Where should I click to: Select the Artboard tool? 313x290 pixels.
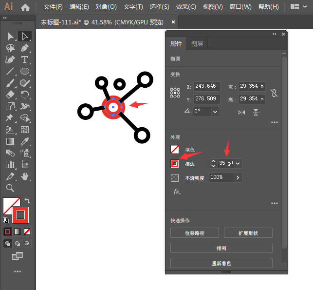coord(24,165)
